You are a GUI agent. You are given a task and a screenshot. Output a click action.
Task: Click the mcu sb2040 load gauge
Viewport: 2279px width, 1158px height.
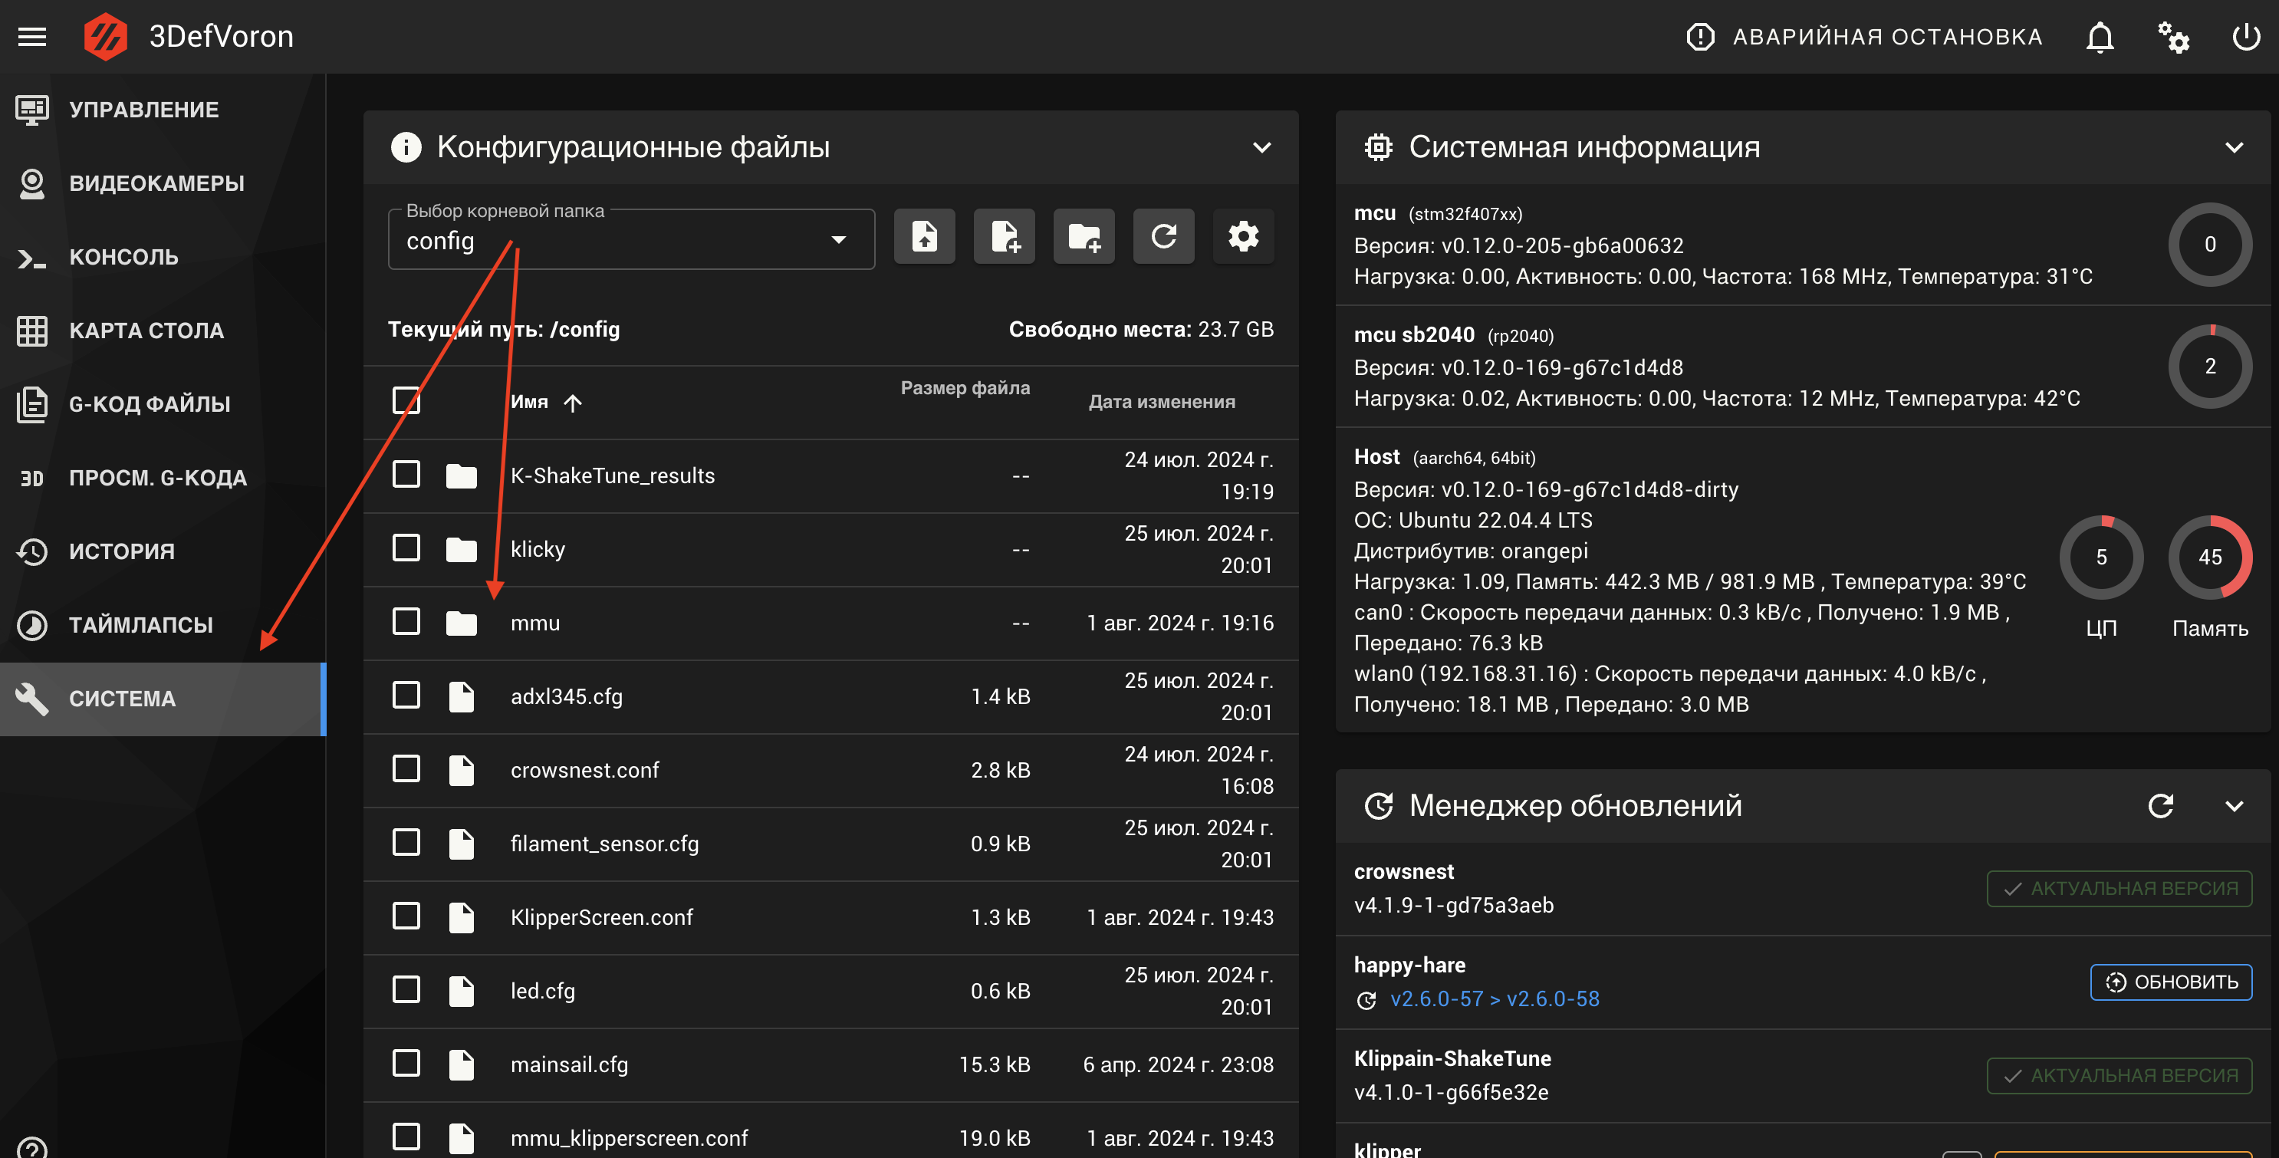tap(2210, 367)
